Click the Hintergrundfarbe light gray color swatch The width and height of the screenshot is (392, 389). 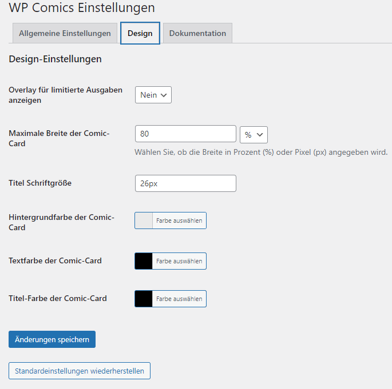tap(144, 220)
